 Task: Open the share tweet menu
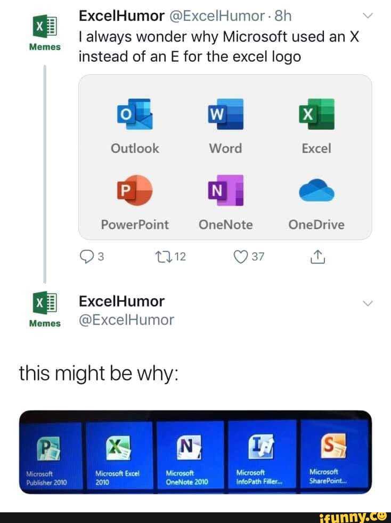(x=319, y=256)
